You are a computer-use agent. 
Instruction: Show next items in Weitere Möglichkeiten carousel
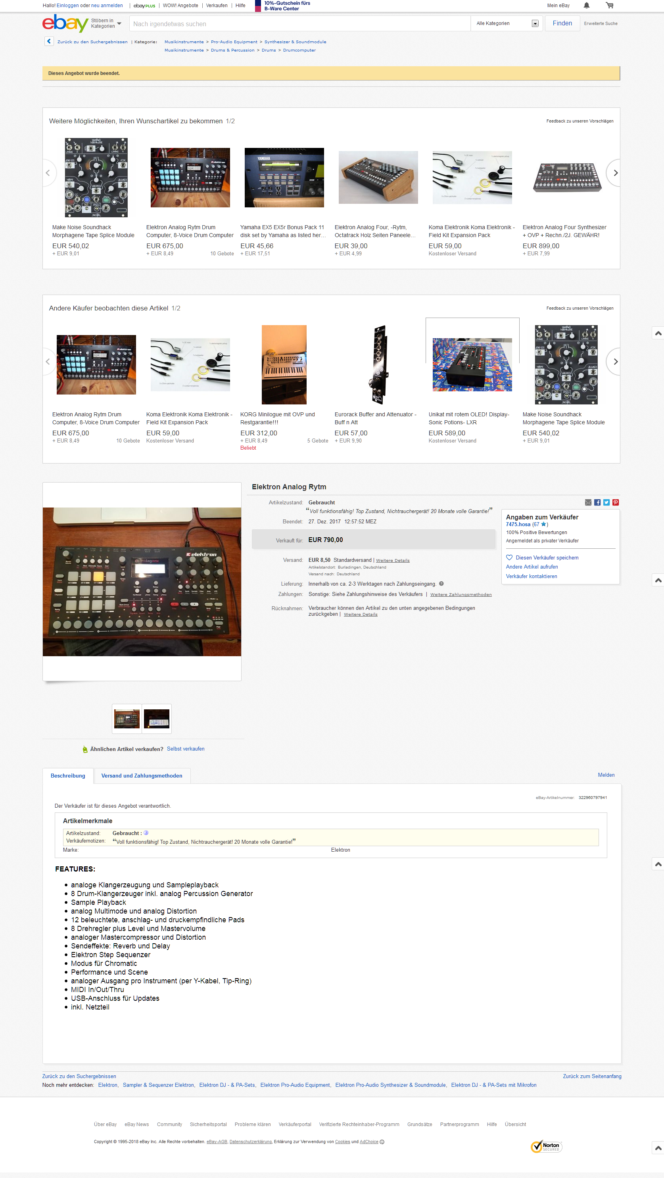click(x=613, y=173)
